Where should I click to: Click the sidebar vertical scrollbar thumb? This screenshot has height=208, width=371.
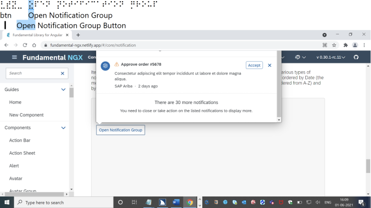(x=71, y=92)
